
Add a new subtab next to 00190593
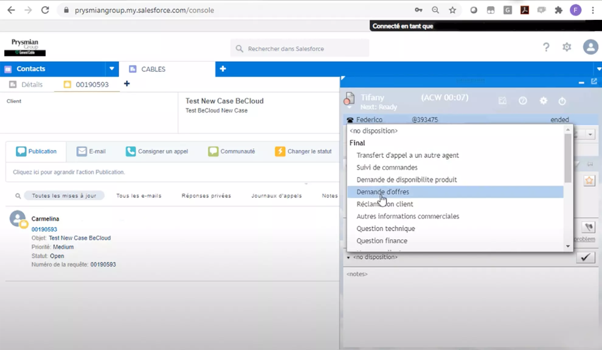click(127, 84)
